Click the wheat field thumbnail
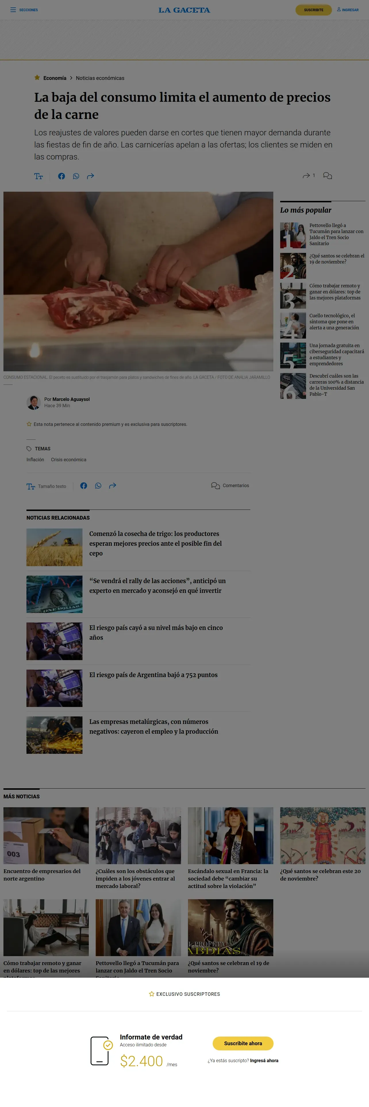The image size is (369, 1107). tap(55, 547)
